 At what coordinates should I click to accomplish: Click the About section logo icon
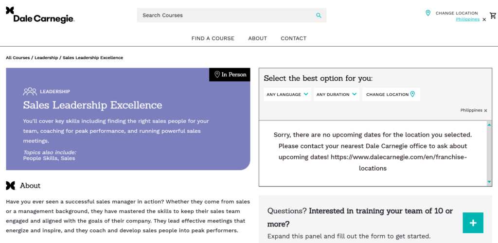click(x=11, y=186)
